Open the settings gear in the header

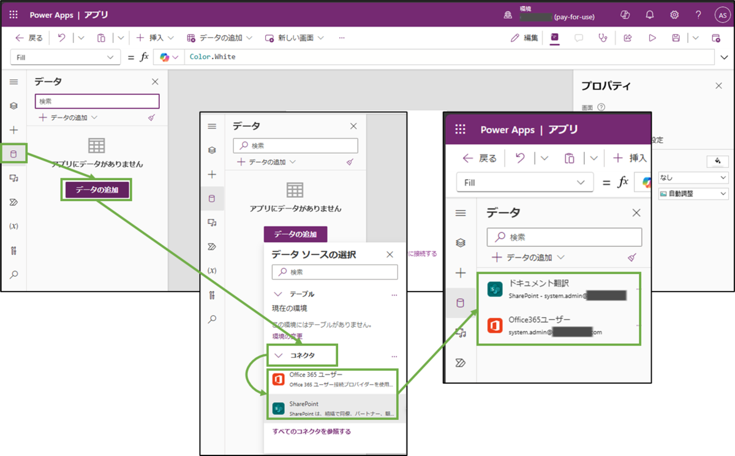674,15
